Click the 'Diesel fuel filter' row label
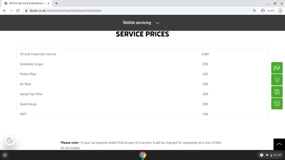This screenshot has height=160, width=285. tap(31, 94)
